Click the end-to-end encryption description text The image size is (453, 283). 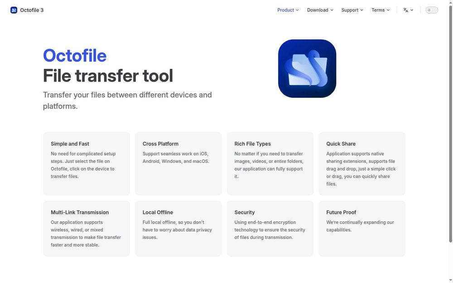[x=270, y=230]
